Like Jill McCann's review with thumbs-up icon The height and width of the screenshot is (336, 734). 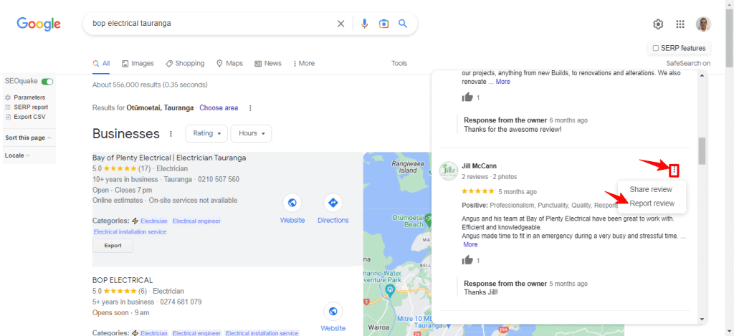pos(467,260)
